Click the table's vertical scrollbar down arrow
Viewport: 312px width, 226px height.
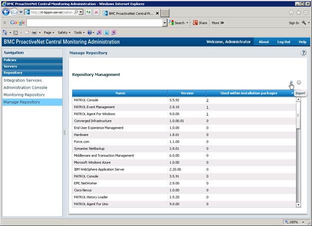(298, 204)
